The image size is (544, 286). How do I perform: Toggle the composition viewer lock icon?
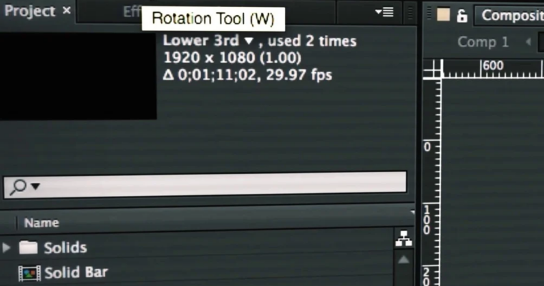coord(462,16)
